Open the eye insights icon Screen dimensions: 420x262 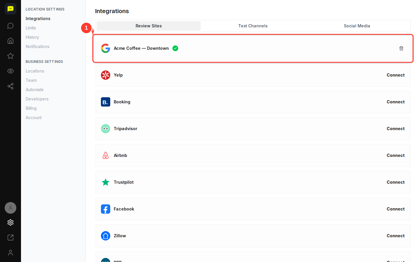(x=10, y=71)
